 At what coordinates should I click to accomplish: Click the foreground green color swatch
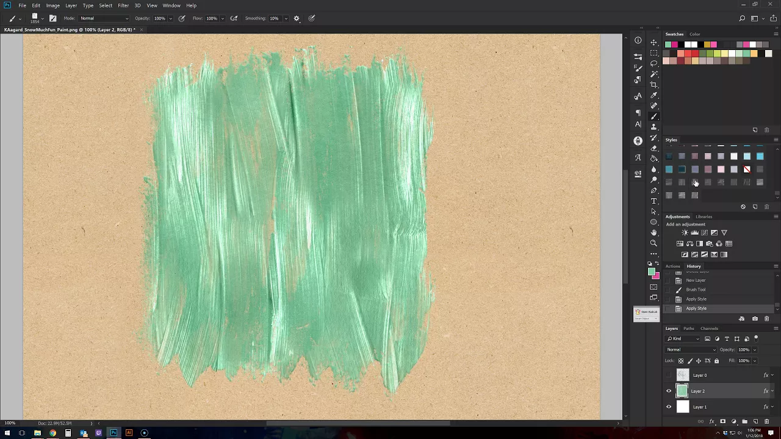[x=651, y=272]
